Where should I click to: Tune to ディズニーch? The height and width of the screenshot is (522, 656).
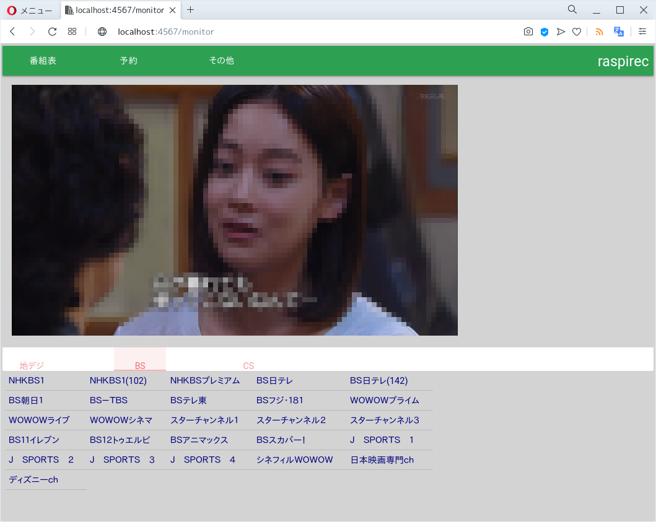pos(33,480)
